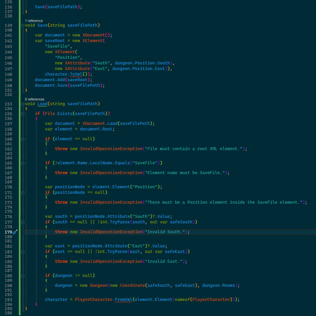Click line number 179 in the margin
Image resolution: width=316 pixels, height=316 pixels.
pyautogui.click(x=8, y=232)
